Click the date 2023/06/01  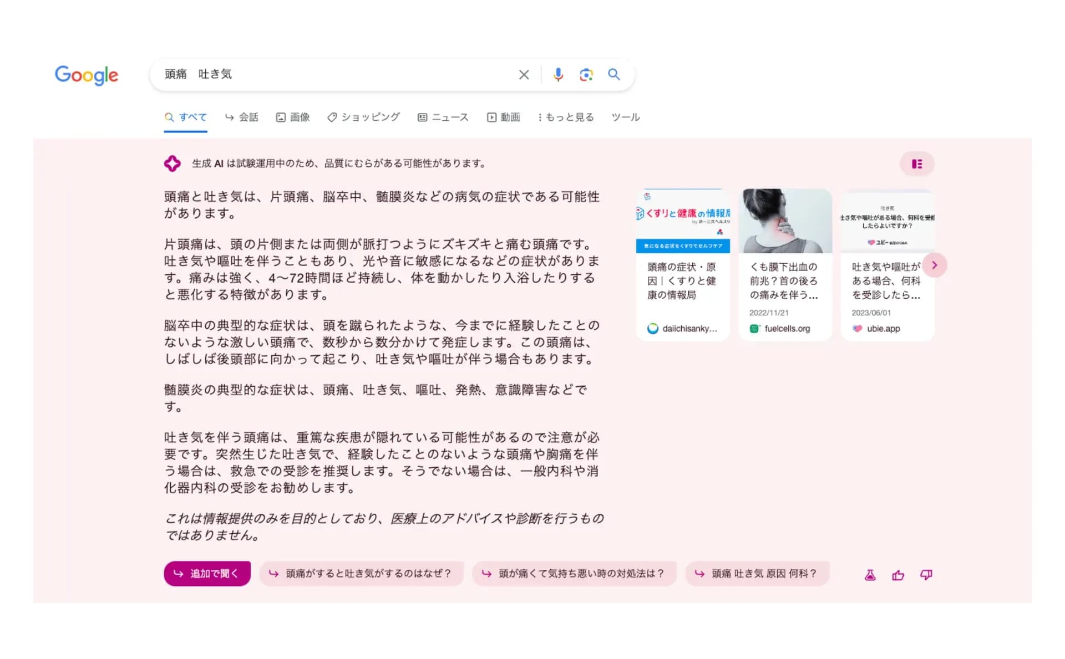click(x=871, y=313)
